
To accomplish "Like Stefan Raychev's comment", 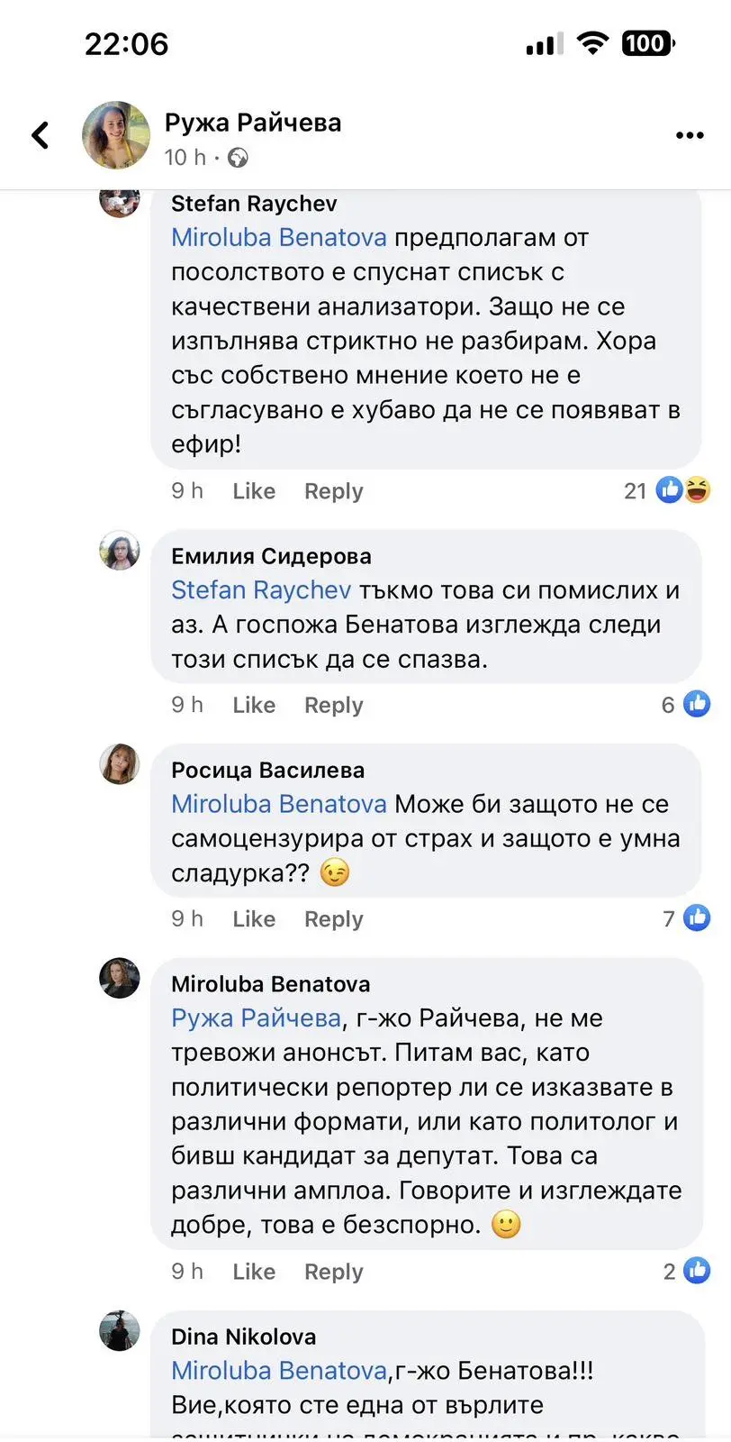I will 254,491.
